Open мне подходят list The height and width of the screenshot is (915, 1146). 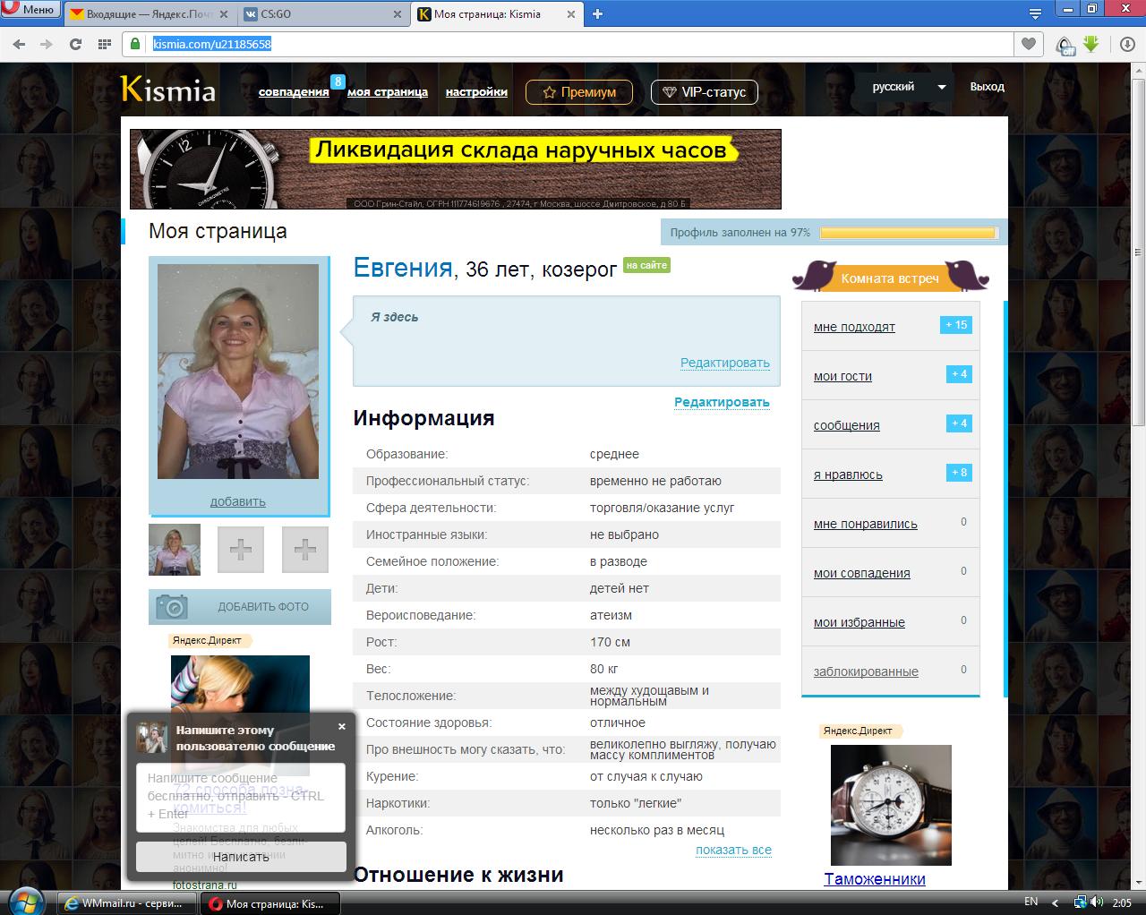point(854,327)
